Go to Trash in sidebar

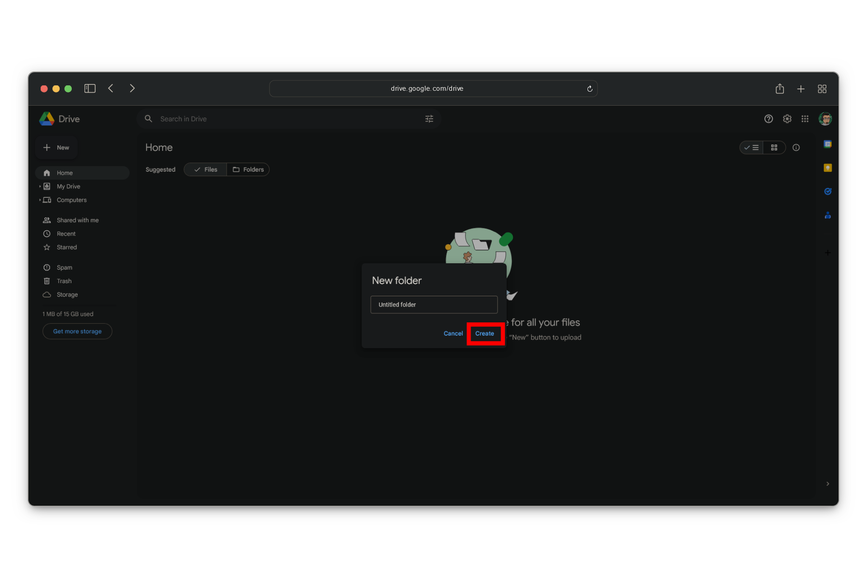tap(64, 281)
